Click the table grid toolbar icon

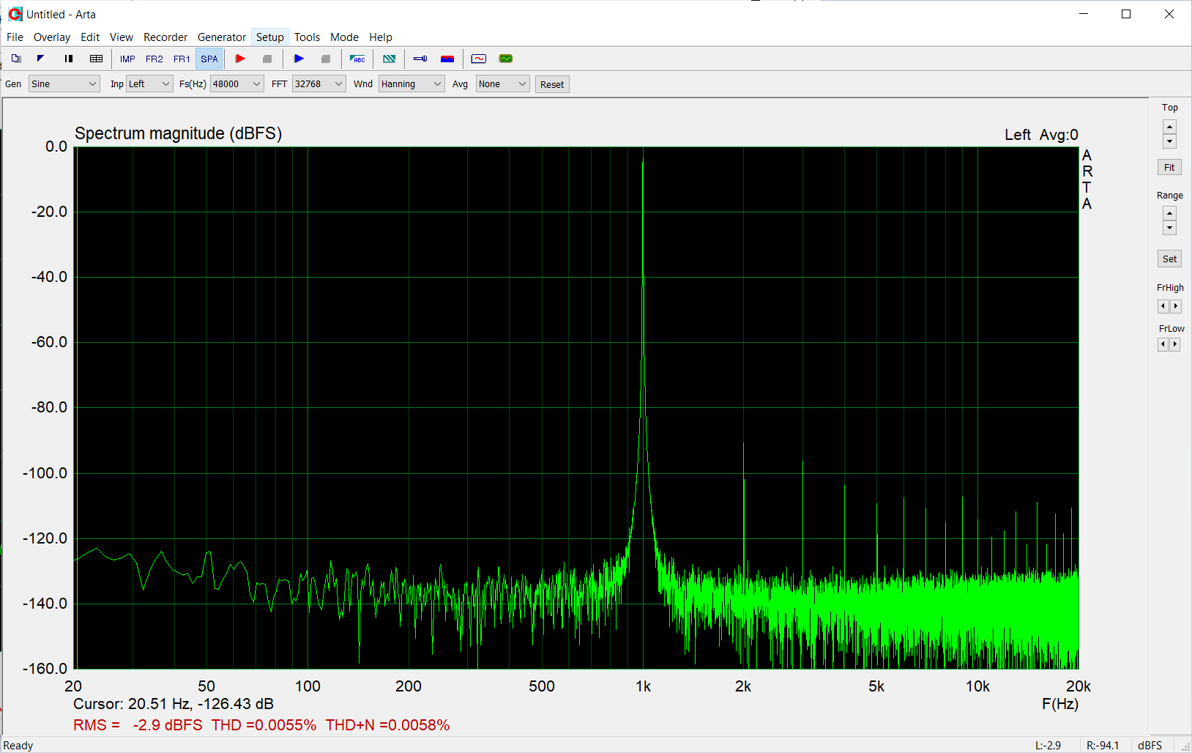tap(96, 59)
